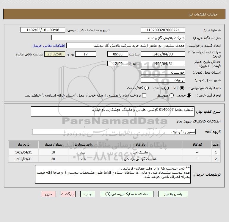Screen dimensions: 229x222
Task: Select the جزیی purchase type radio
Action: click(x=189, y=95)
